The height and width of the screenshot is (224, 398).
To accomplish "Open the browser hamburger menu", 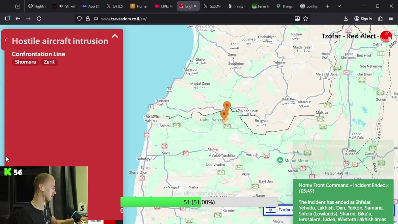I will coord(391,19).
